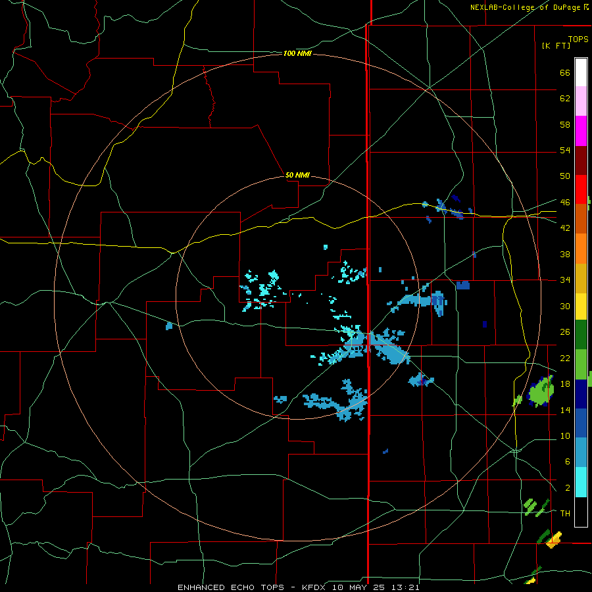Select the dark red legend swatch
This screenshot has width=592, height=592.
click(x=581, y=160)
